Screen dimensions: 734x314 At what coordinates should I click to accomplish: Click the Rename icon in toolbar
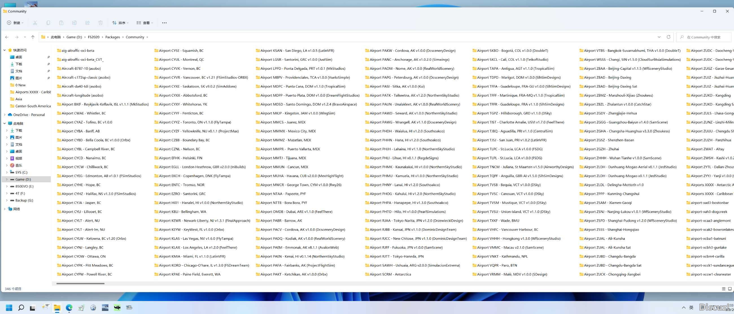[x=74, y=23]
